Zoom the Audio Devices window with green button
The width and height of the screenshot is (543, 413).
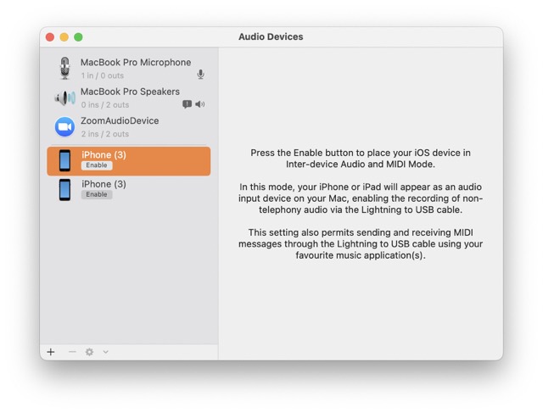[78, 37]
